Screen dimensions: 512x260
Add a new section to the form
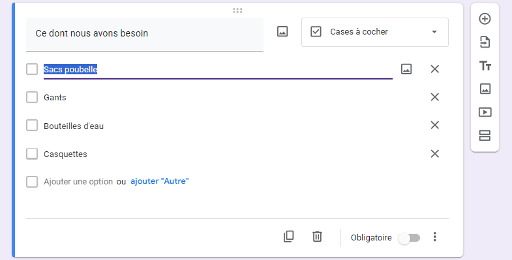coord(485,136)
